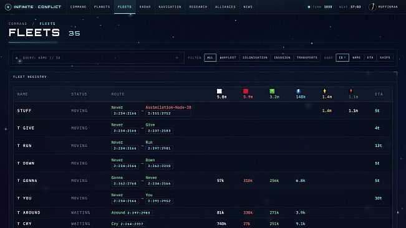Focus the fleet name query field

[99, 58]
